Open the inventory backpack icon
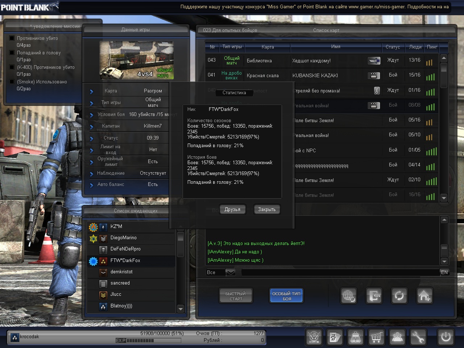The height and width of the screenshot is (348, 464). click(356, 337)
